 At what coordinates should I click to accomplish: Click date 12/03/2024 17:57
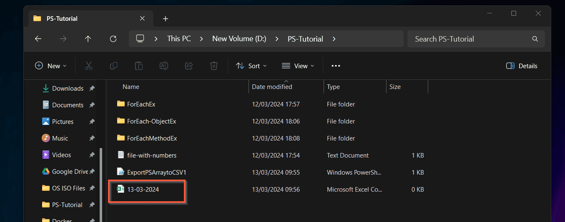coord(276,104)
